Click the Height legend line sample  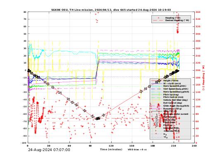157,80
